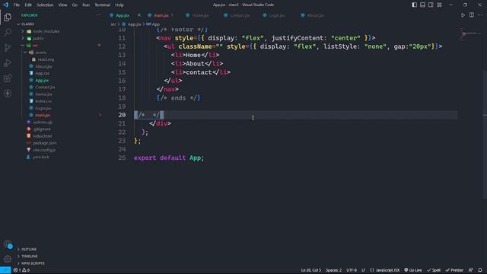Close the App.jsx tab
This screenshot has height=274, width=487.
click(139, 15)
